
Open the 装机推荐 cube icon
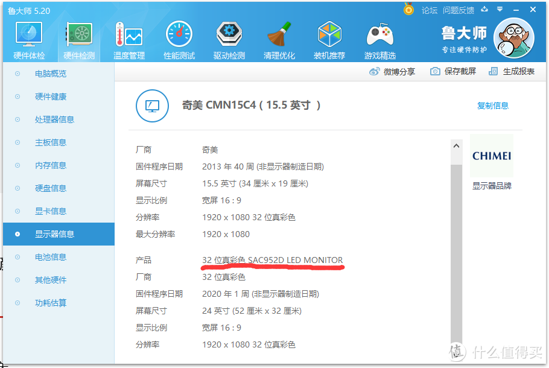pyautogui.click(x=329, y=34)
